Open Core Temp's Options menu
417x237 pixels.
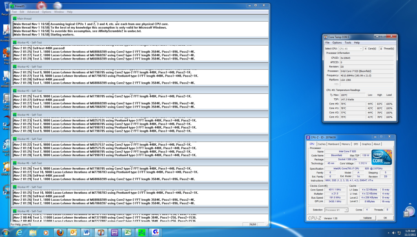pos(337,42)
